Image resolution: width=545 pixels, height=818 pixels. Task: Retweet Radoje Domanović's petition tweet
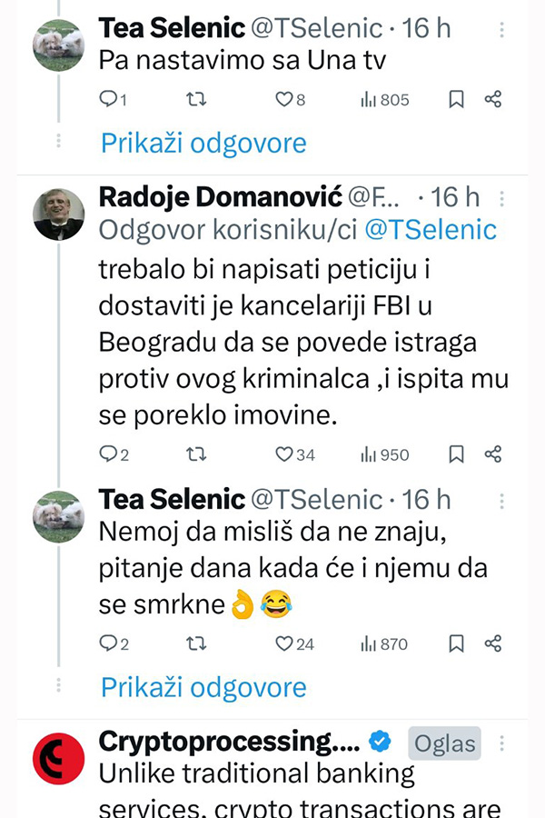195,454
